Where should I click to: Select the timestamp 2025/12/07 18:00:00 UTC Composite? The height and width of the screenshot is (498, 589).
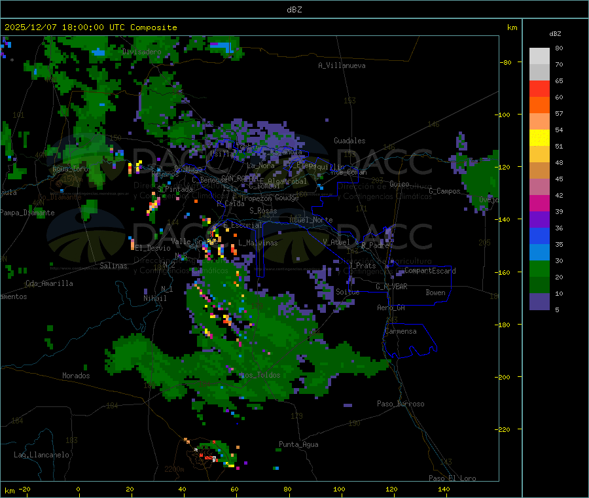(x=91, y=27)
